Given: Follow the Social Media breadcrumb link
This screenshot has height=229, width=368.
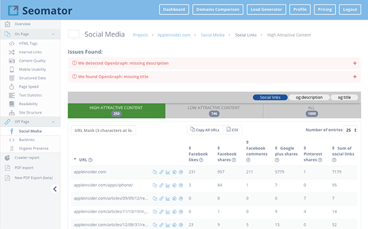Looking at the screenshot, I should [213, 35].
